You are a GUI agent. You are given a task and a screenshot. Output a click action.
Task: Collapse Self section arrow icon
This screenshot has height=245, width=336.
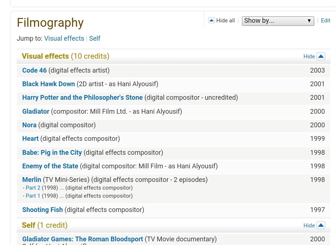(321, 225)
